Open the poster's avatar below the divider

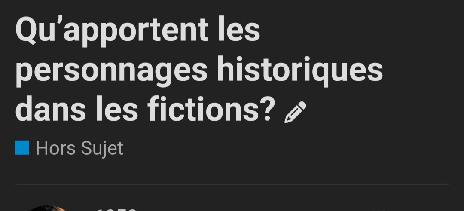point(47,208)
